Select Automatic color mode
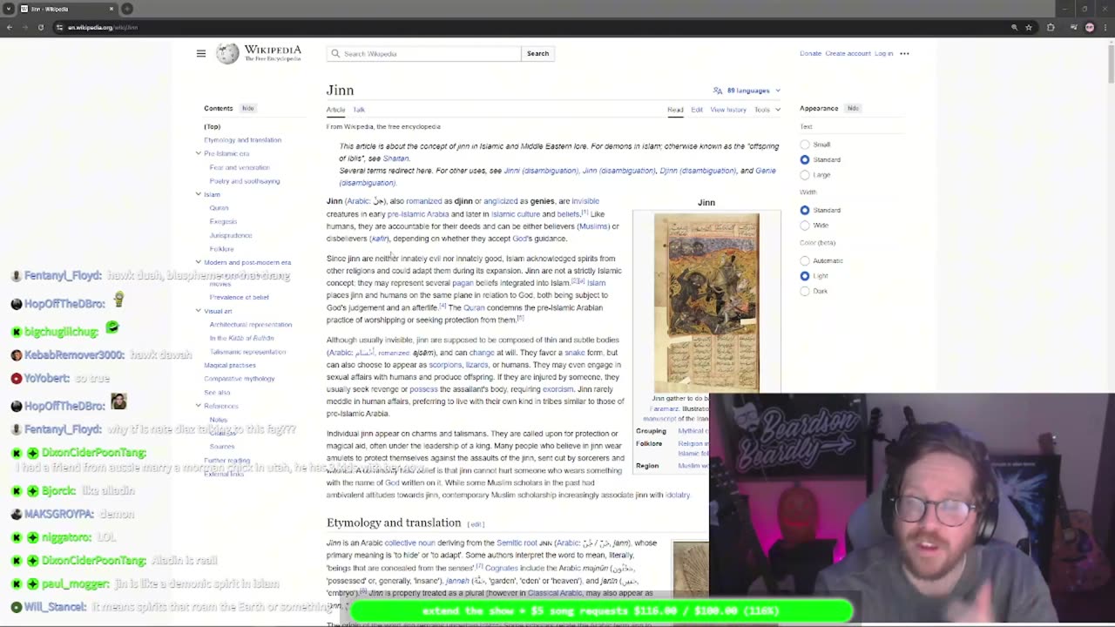The image size is (1115, 627). click(805, 260)
